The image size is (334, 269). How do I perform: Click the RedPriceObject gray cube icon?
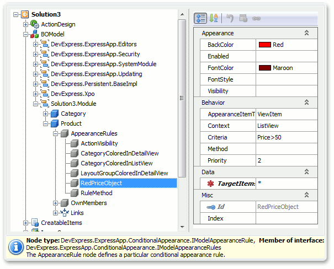75,183
